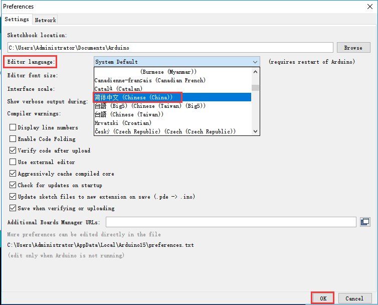Click the Show verbose output during label
This screenshot has height=305, width=378.
click(48, 101)
